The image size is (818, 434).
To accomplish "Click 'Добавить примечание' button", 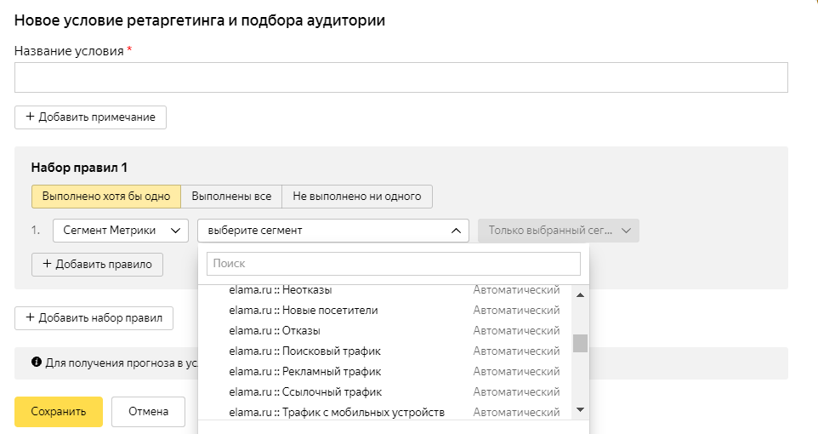I will coord(90,117).
